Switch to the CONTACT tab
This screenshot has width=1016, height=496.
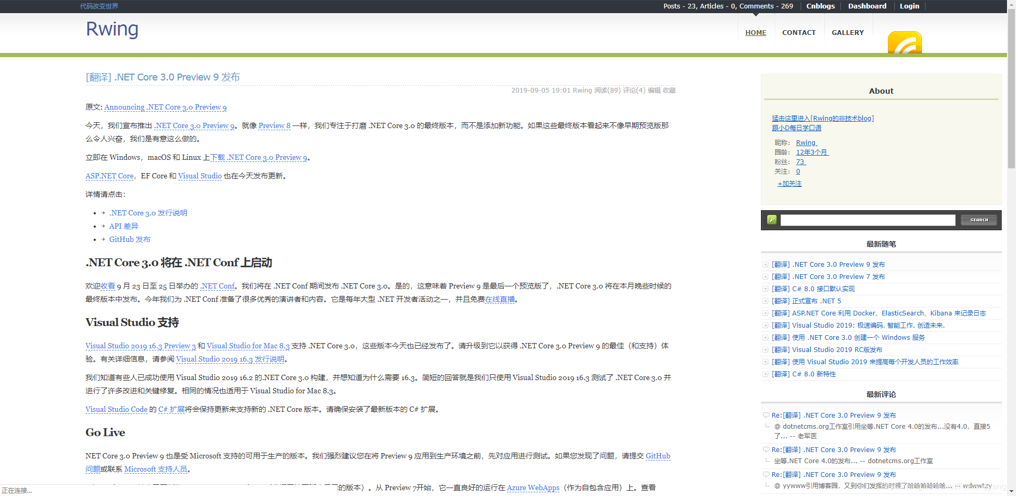click(x=799, y=32)
